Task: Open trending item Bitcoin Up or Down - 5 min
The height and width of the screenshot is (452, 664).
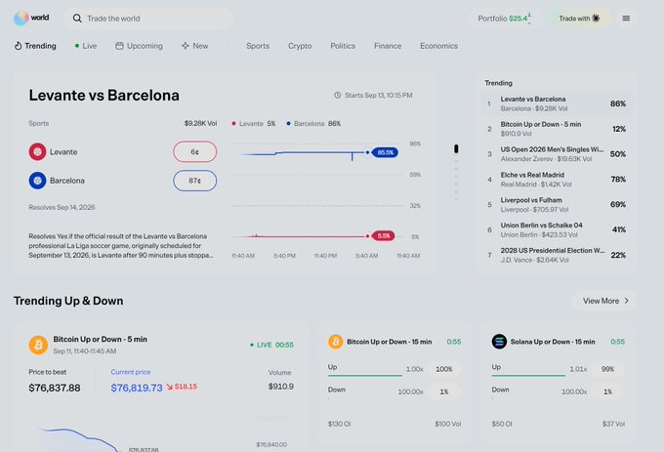Action: 557,129
